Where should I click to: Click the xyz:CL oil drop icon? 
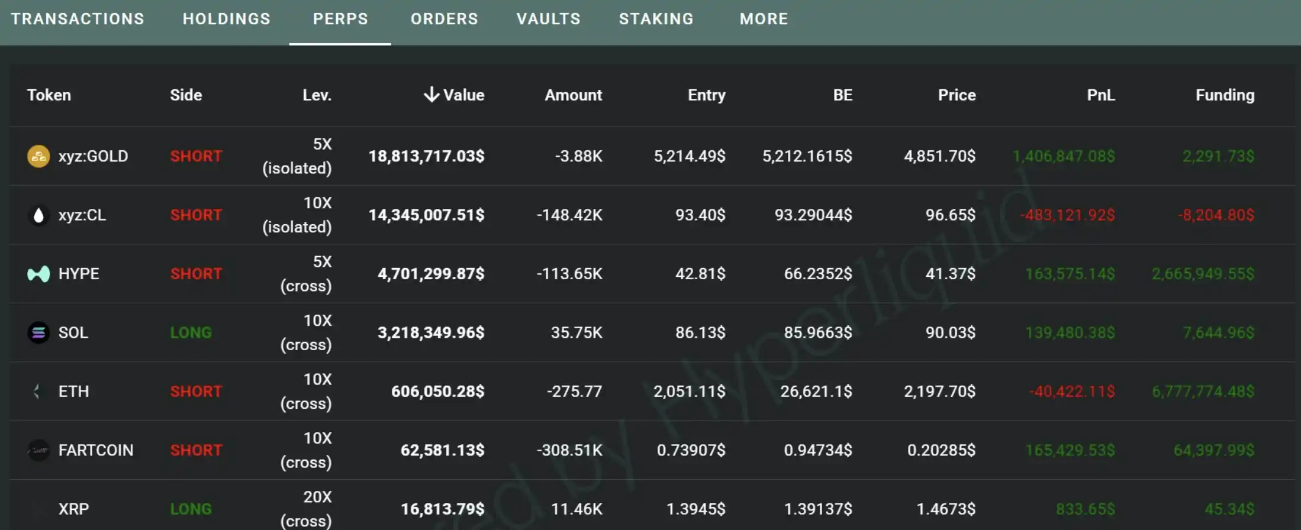pyautogui.click(x=38, y=215)
